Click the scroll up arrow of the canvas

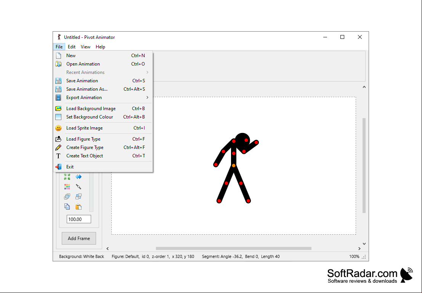click(364, 87)
